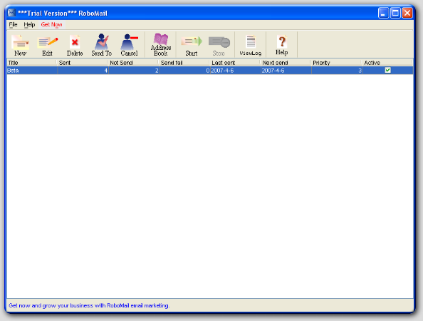The width and height of the screenshot is (423, 321).
Task: Click the Sent value 4 in Beta row
Action: coord(105,71)
